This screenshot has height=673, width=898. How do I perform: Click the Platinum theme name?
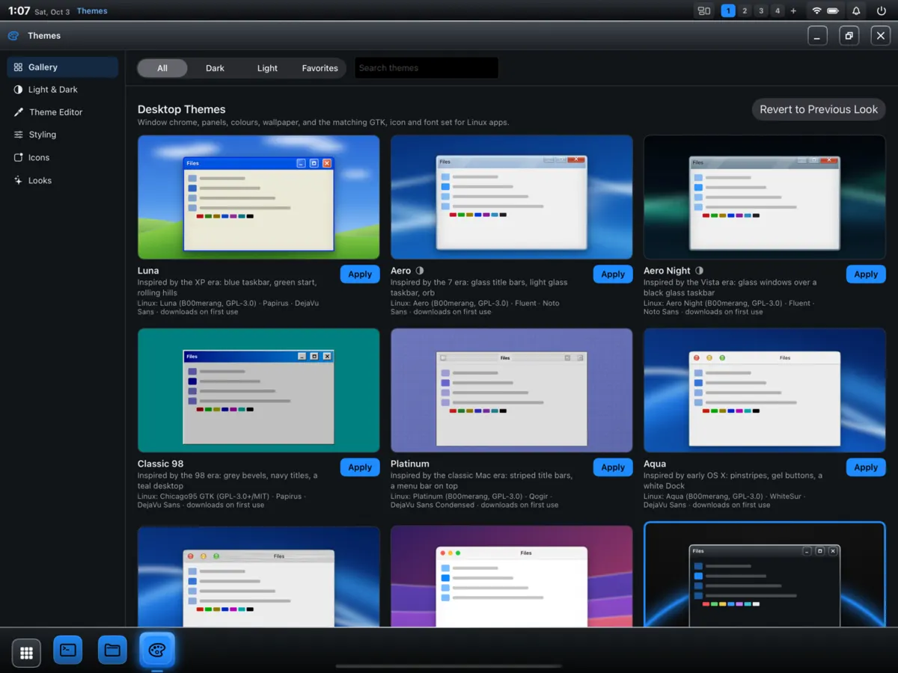410,464
